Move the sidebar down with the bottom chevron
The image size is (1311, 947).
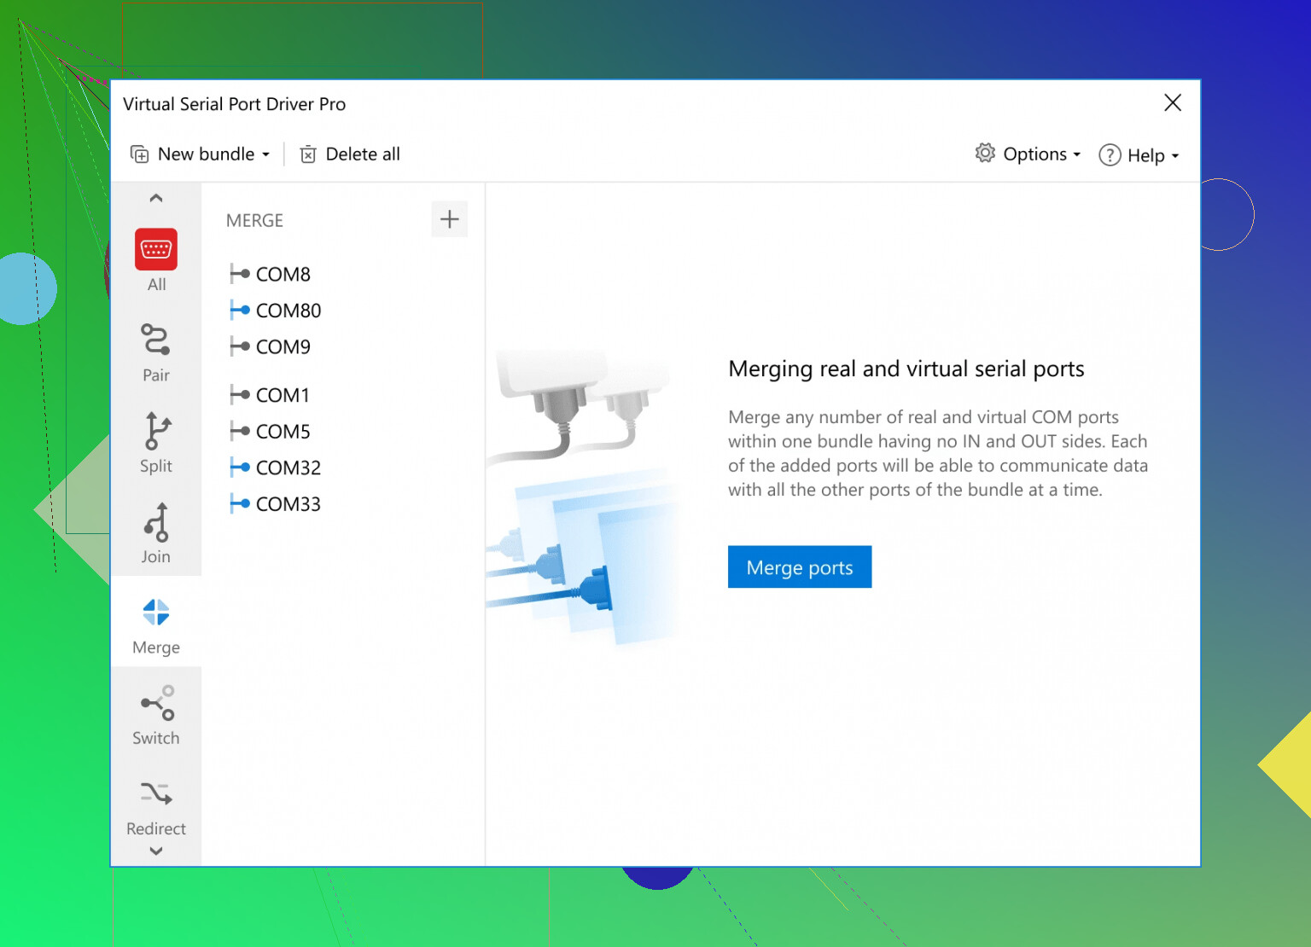(156, 851)
